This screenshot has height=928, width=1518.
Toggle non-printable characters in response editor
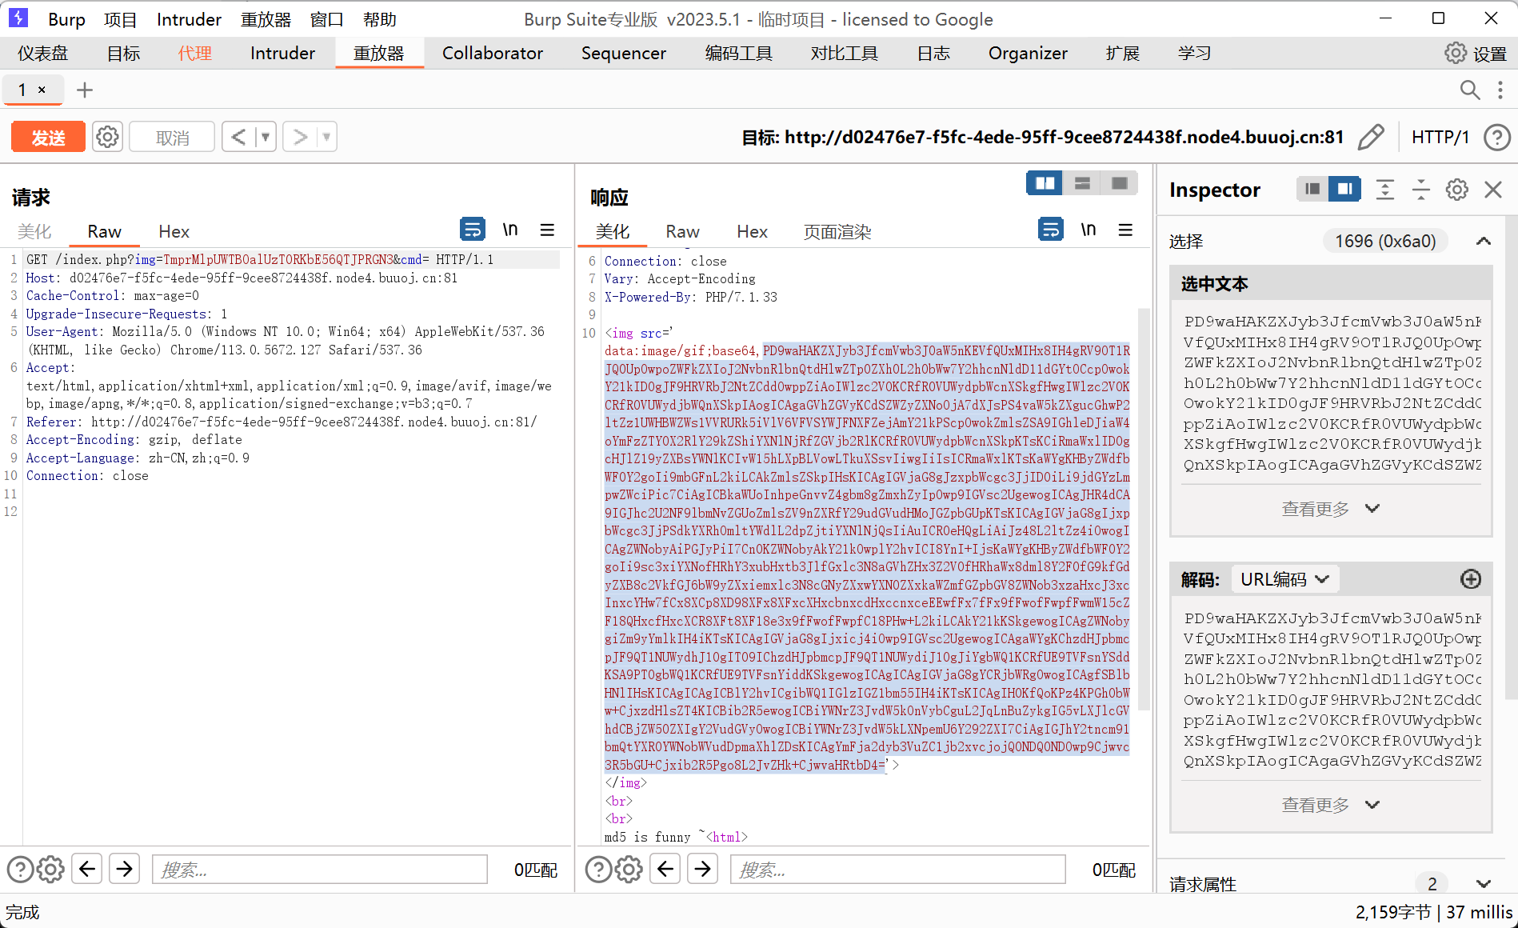pyautogui.click(x=1089, y=230)
